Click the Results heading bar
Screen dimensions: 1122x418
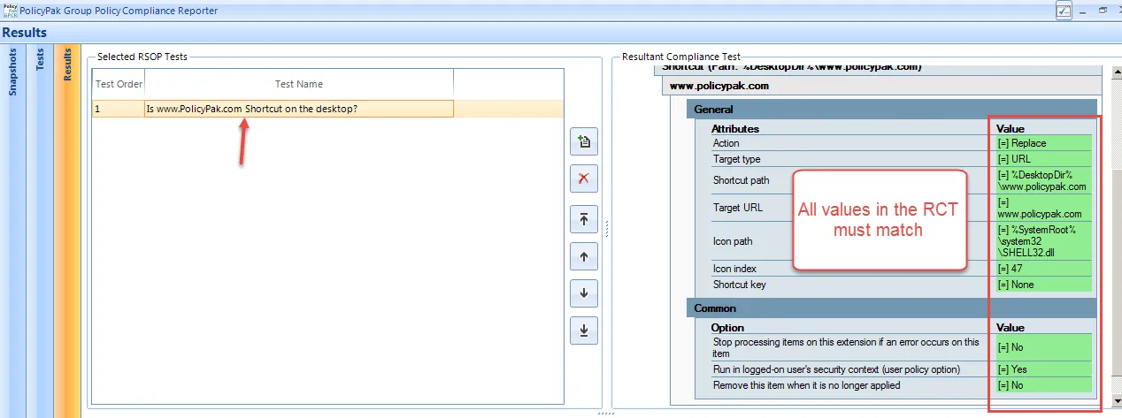coord(561,33)
